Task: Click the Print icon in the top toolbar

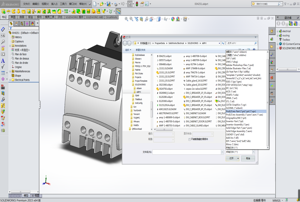Action: (x=116, y=4)
